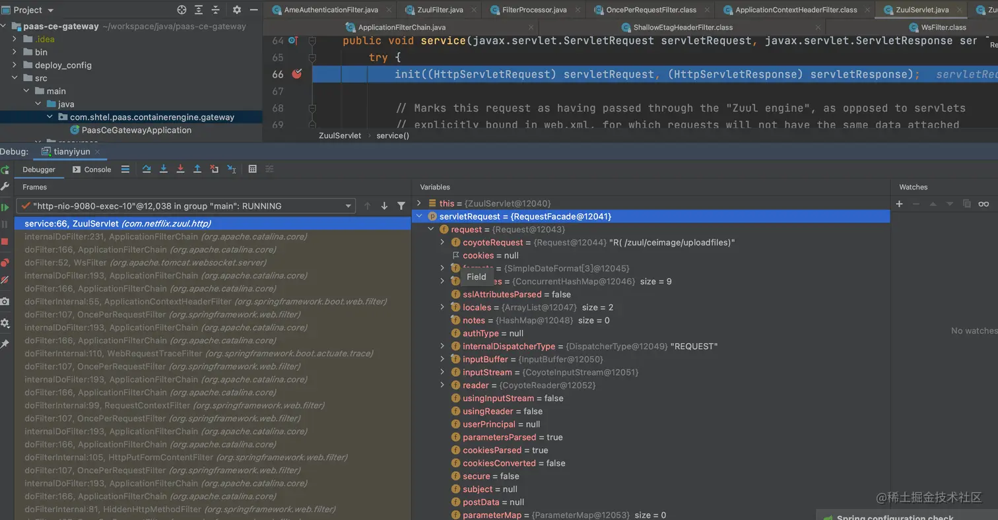Viewport: 998px width, 520px height.
Task: Click the Step Into icon
Action: coord(164,170)
